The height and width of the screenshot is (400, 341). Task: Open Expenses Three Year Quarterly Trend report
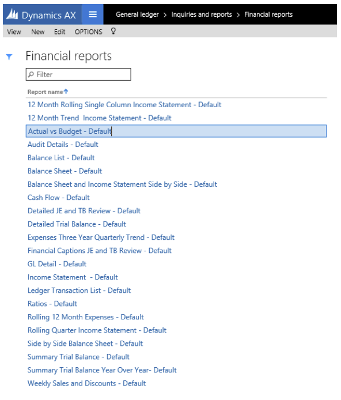tap(101, 237)
